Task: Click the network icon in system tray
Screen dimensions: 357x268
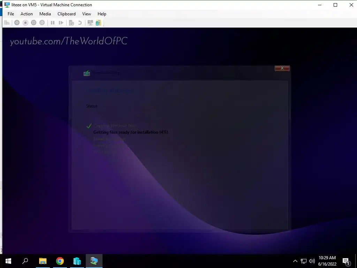Action: point(304,261)
